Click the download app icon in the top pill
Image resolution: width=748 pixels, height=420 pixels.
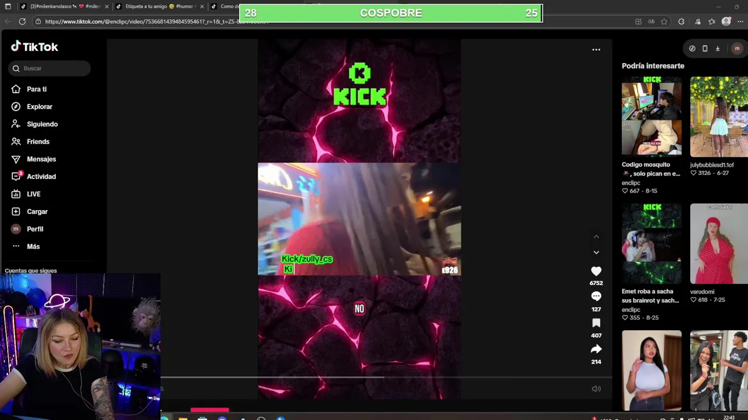point(718,49)
